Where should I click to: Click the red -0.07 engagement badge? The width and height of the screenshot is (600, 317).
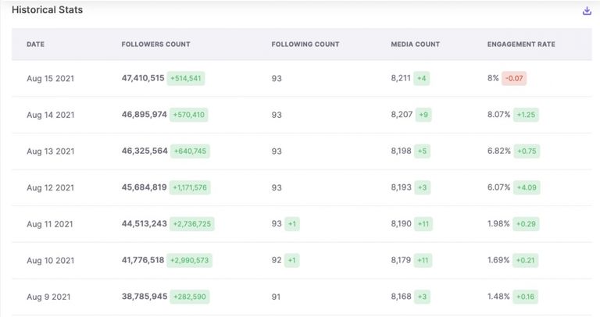coord(514,79)
